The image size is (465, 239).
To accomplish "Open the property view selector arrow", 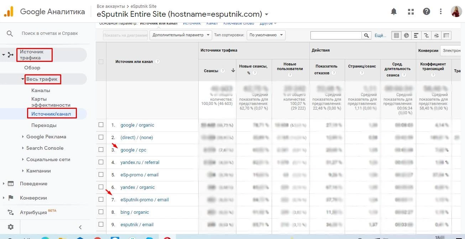I will 266,15.
